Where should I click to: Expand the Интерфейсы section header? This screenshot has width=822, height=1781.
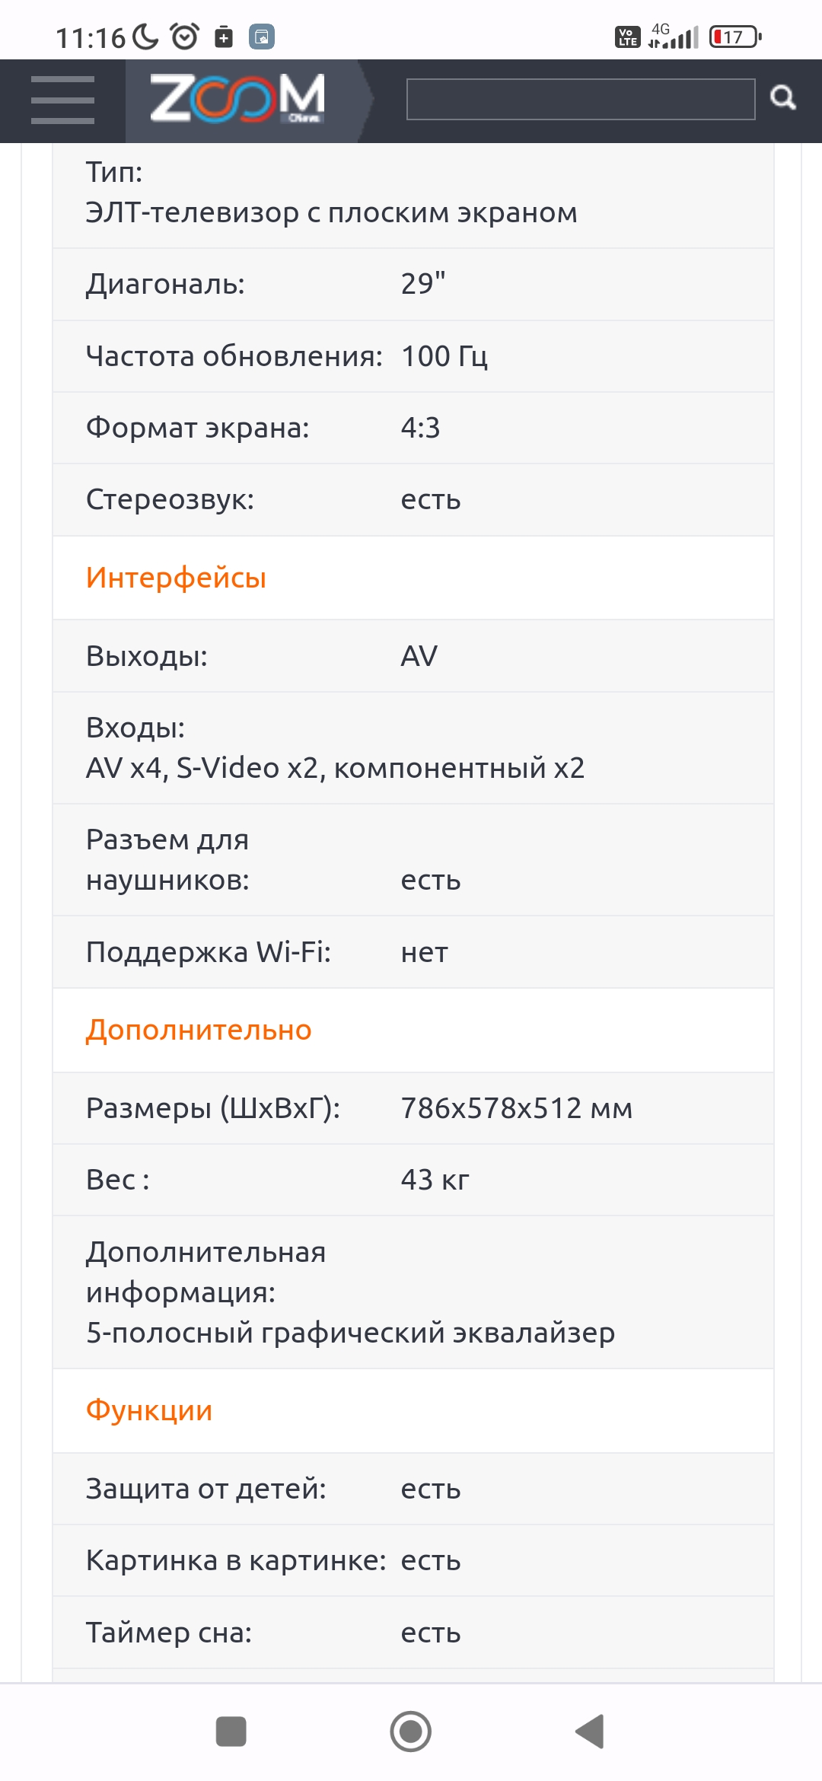(x=176, y=578)
